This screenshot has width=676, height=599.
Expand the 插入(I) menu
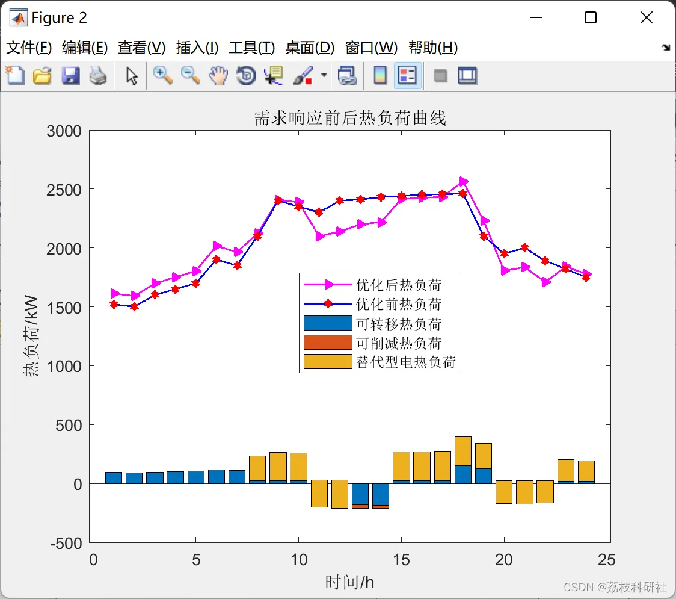[x=197, y=48]
